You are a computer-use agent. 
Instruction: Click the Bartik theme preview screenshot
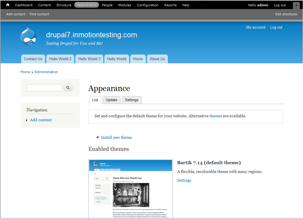[130, 188]
